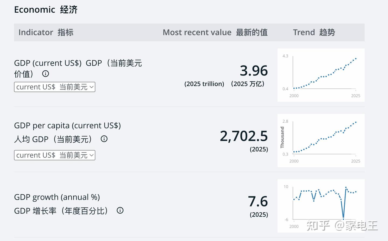388x241 pixels.
Task: Click the Trend column header
Action: pos(314,32)
